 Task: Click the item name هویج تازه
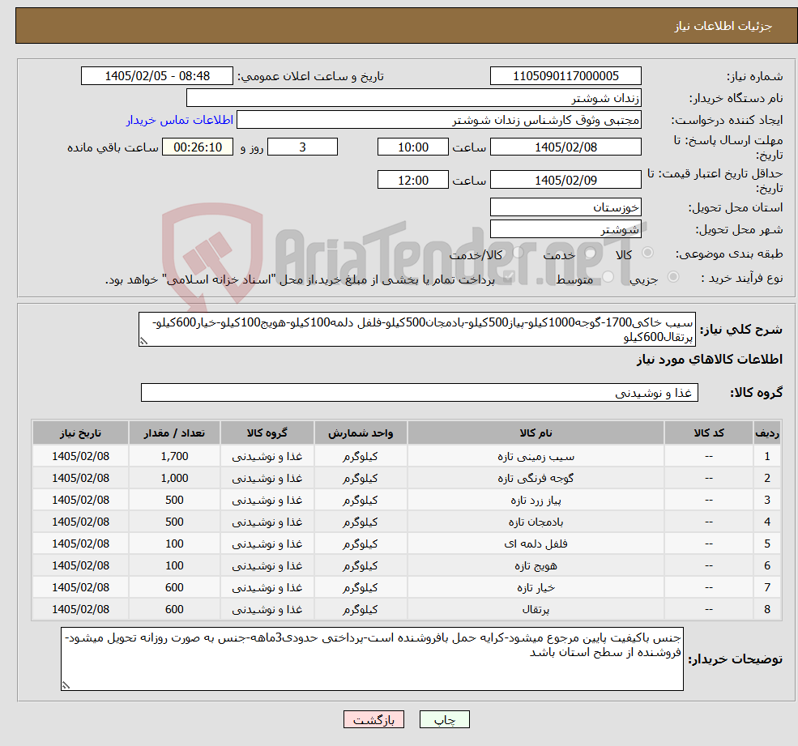tap(536, 566)
